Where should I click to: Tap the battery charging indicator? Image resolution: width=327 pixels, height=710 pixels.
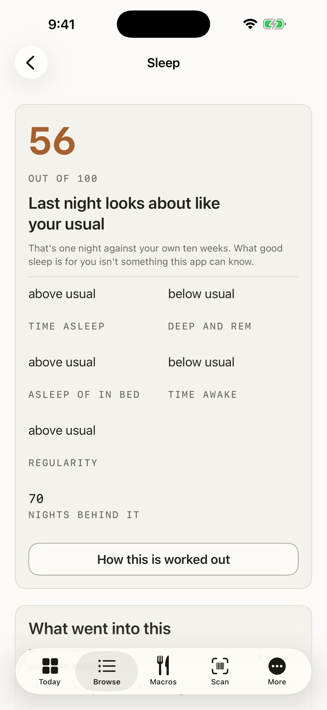click(x=274, y=24)
